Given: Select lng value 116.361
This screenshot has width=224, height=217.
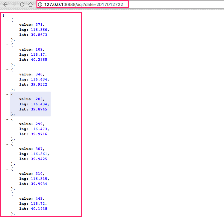Looking at the screenshot, I should [x=39, y=154].
